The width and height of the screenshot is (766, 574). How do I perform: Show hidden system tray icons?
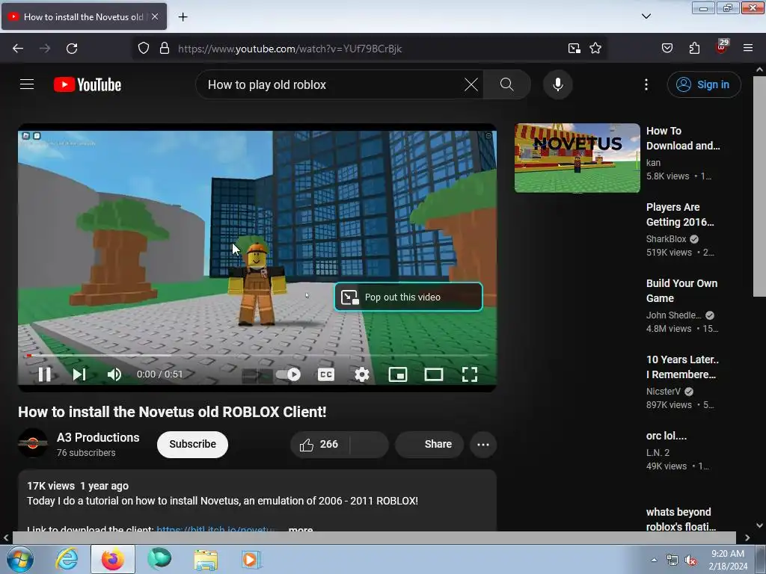(654, 560)
